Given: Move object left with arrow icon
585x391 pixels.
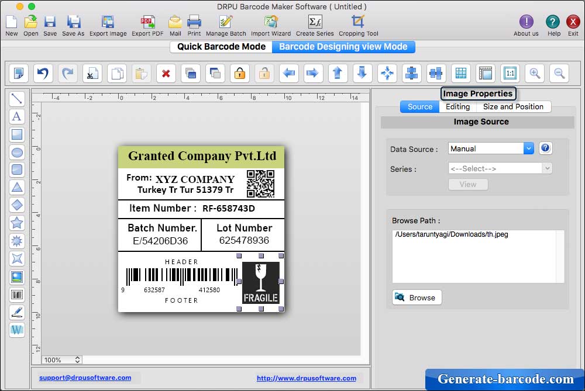Looking at the screenshot, I should coord(289,73).
